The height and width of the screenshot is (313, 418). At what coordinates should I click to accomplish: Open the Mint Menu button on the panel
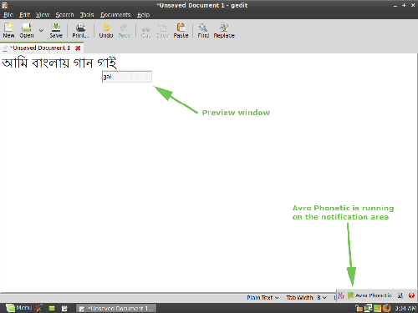(19, 308)
